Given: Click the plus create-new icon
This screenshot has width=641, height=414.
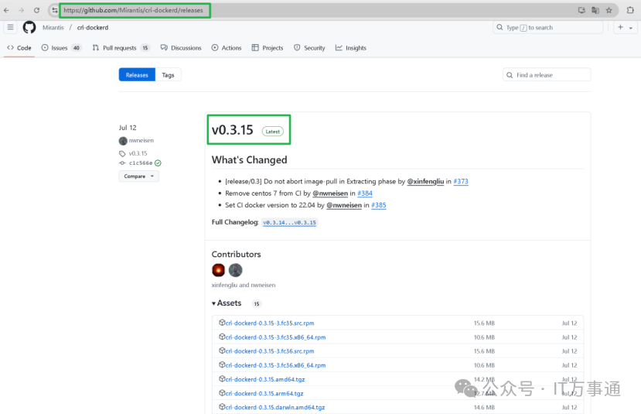Looking at the screenshot, I should point(621,27).
